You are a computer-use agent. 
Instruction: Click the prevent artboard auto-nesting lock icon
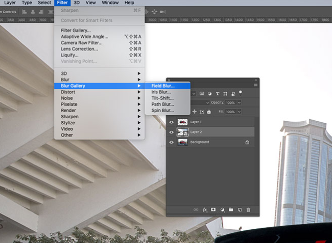click(x=202, y=112)
